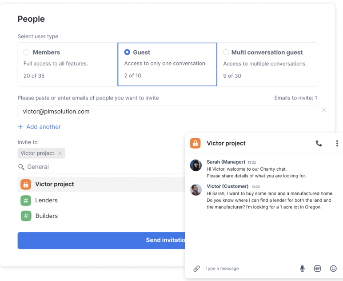Select Victor project in the conversation list
This screenshot has height=281, width=343.
(x=55, y=184)
